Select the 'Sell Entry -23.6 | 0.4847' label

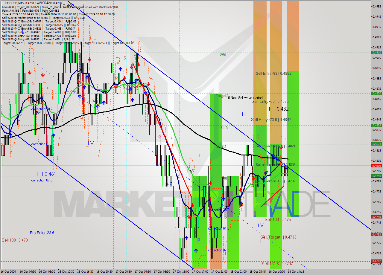[271, 120]
